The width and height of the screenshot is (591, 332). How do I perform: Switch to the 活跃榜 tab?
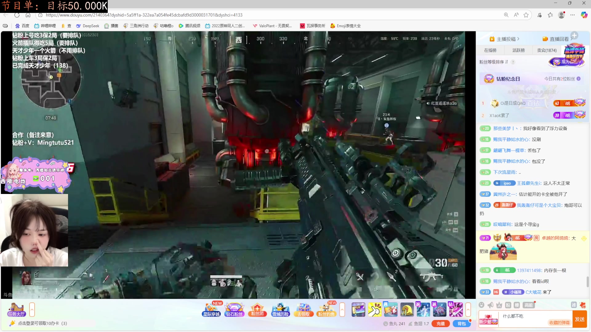(x=518, y=50)
